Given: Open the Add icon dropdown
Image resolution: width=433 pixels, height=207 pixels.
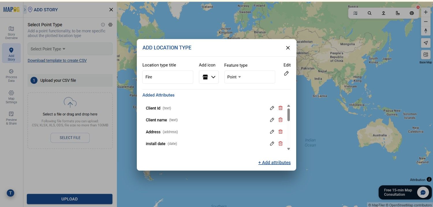Looking at the screenshot, I should coord(209,77).
